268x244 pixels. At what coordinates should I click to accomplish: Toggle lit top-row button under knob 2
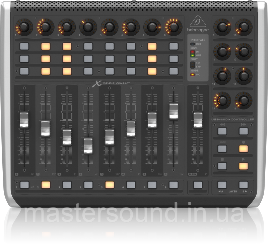click(46, 46)
